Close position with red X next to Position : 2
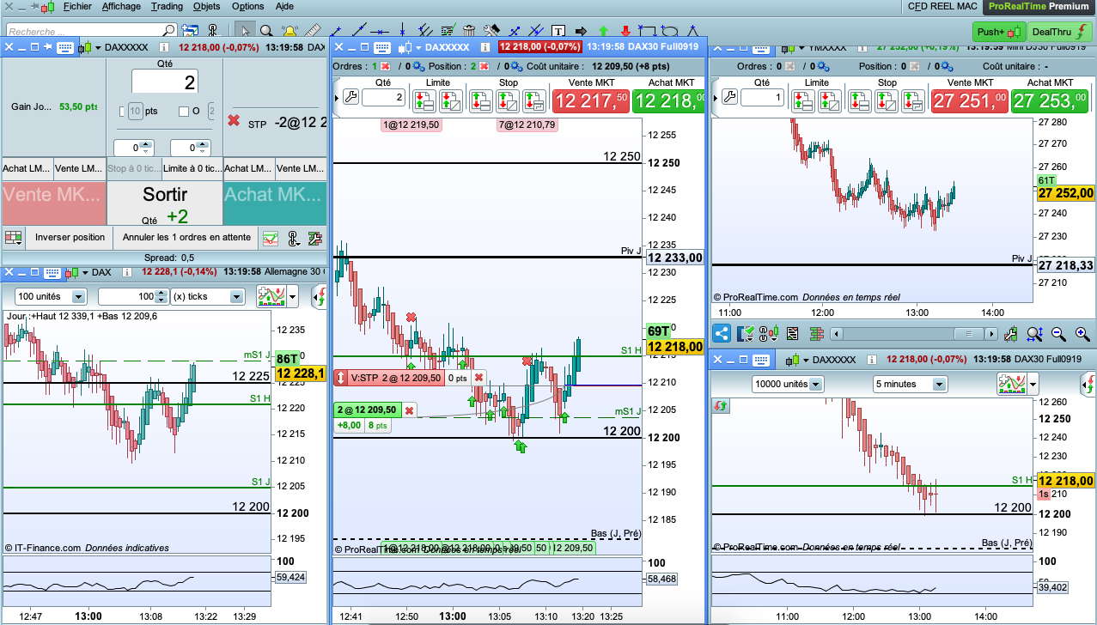 (484, 66)
